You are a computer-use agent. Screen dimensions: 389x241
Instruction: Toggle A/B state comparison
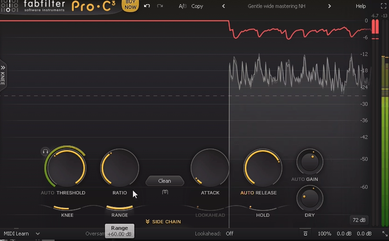click(182, 6)
